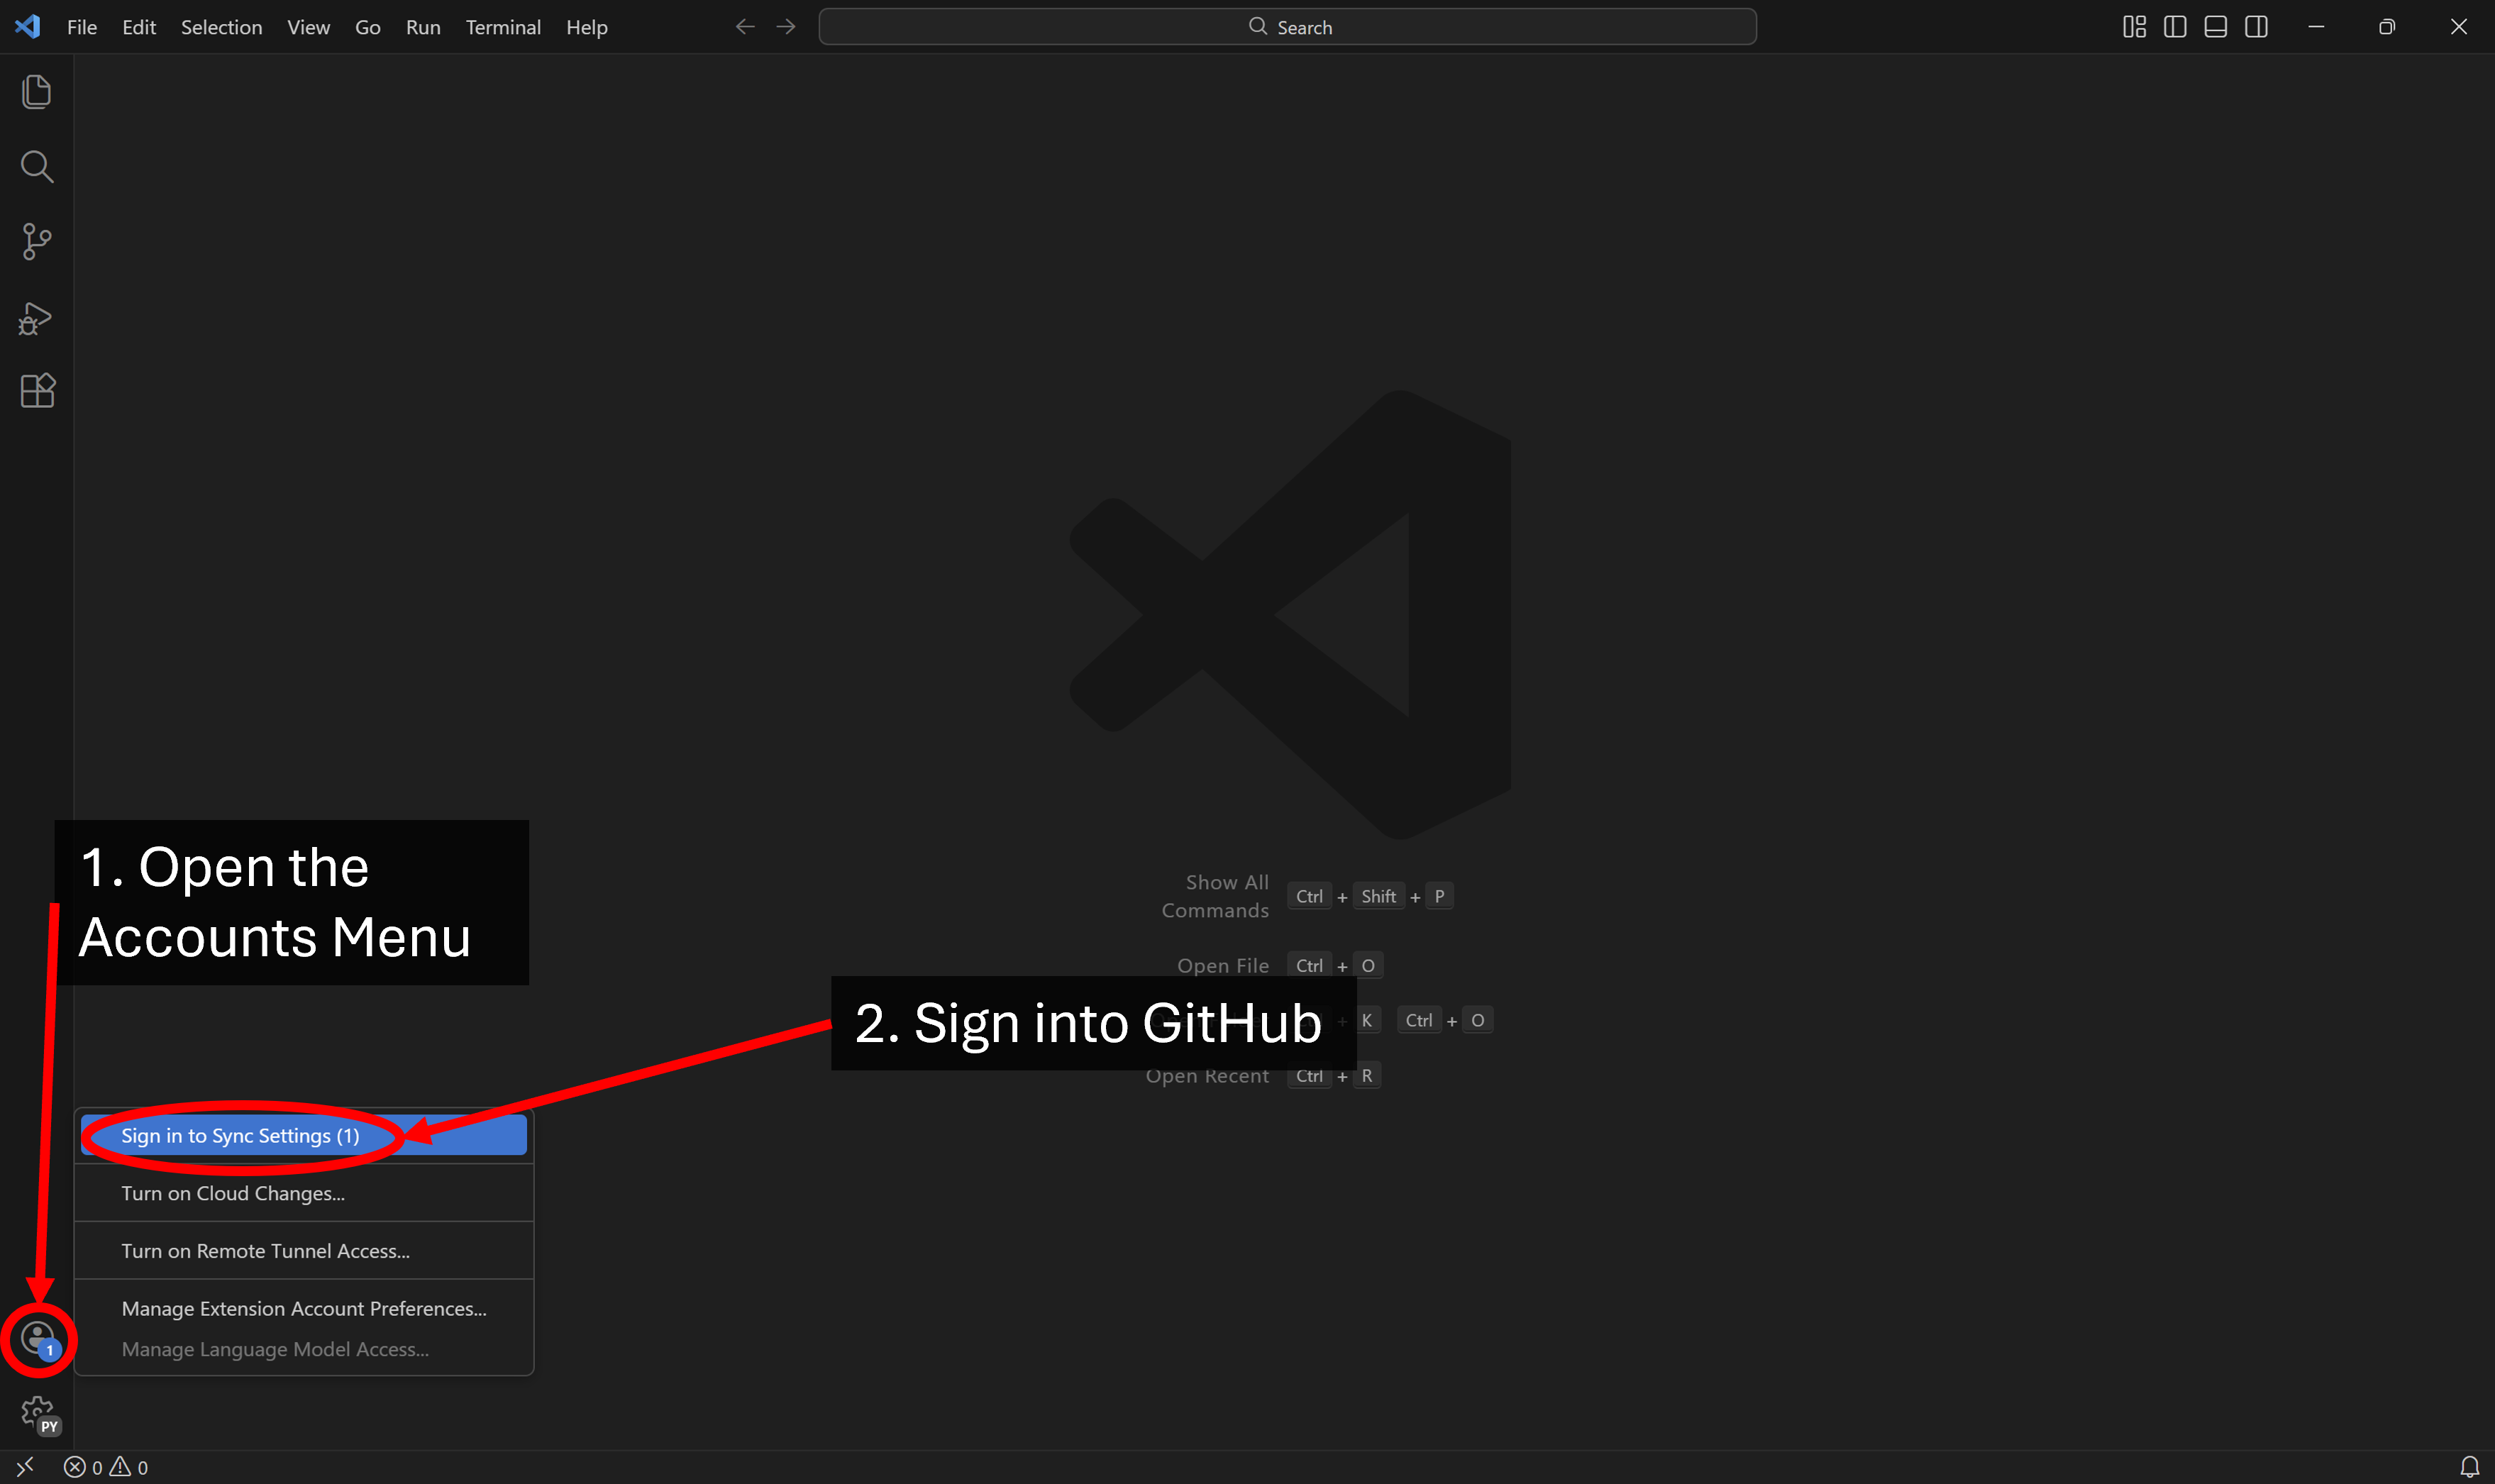Choose Turn on Cloud Changes...

click(x=304, y=1193)
